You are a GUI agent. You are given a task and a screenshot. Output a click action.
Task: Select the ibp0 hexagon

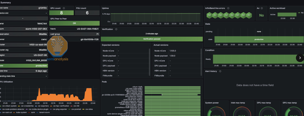[209, 15]
